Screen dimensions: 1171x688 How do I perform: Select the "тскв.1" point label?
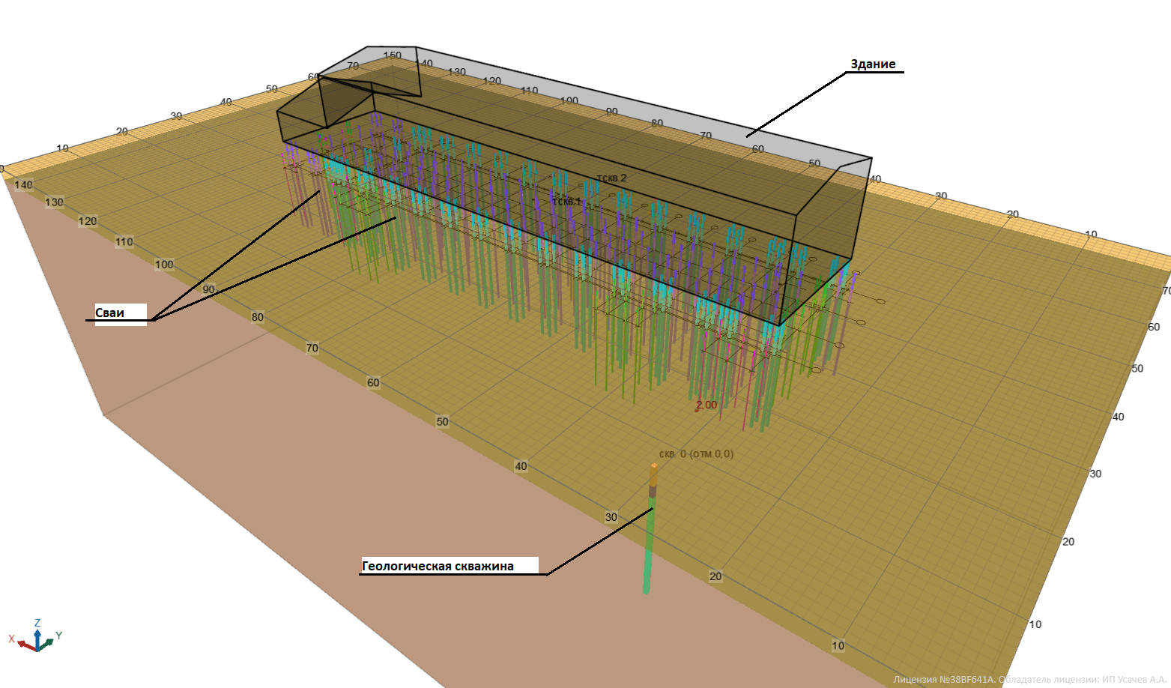[566, 202]
